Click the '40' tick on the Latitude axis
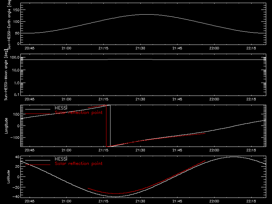Image resolution: width=272 pixels, height=204 pixels. tap(17, 157)
